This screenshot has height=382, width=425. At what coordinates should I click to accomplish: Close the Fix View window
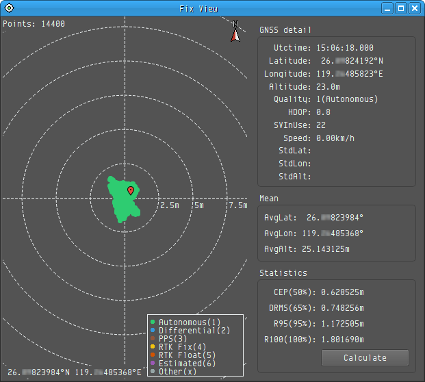pos(415,8)
